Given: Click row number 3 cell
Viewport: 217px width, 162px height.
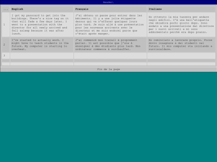Looking at the screenshot, I should [6, 56].
